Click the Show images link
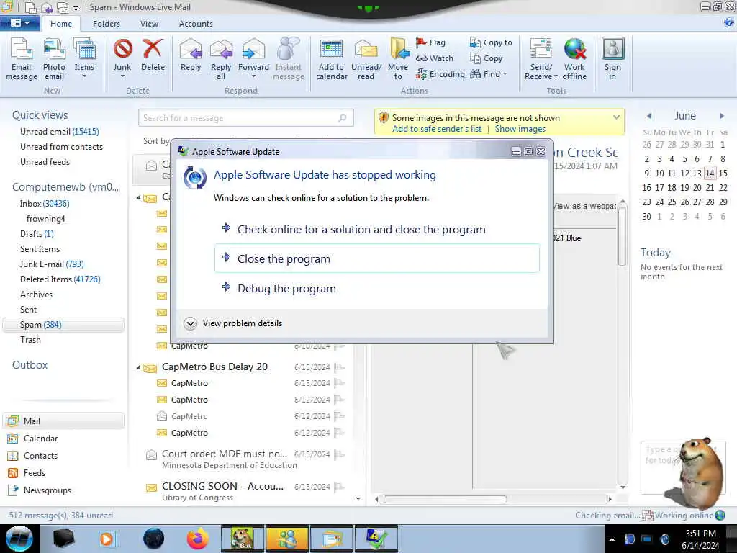The image size is (737, 553). pos(520,129)
